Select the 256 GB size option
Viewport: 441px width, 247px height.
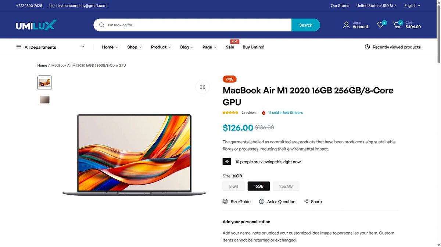coord(286,186)
